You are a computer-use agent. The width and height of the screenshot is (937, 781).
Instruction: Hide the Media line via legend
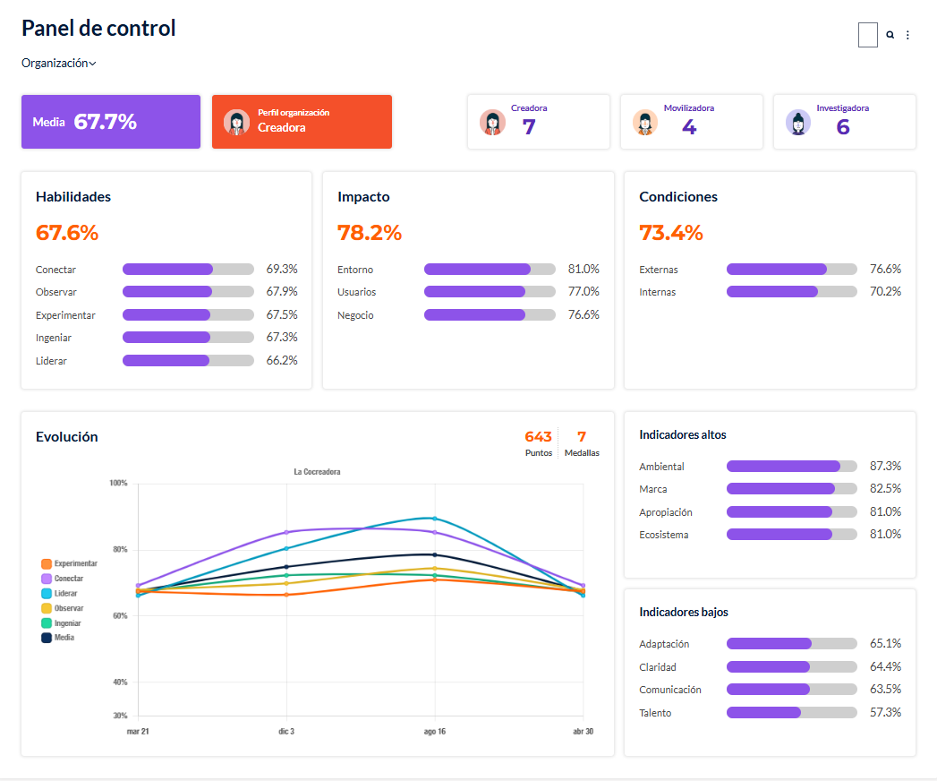pyautogui.click(x=57, y=638)
